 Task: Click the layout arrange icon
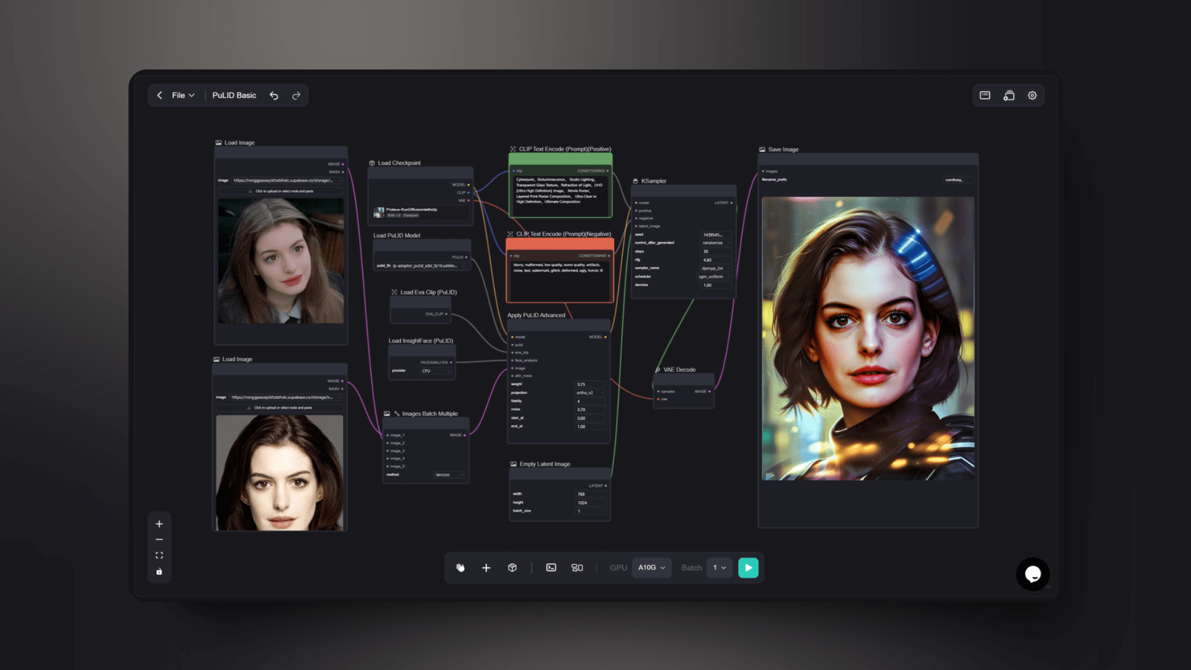point(577,568)
